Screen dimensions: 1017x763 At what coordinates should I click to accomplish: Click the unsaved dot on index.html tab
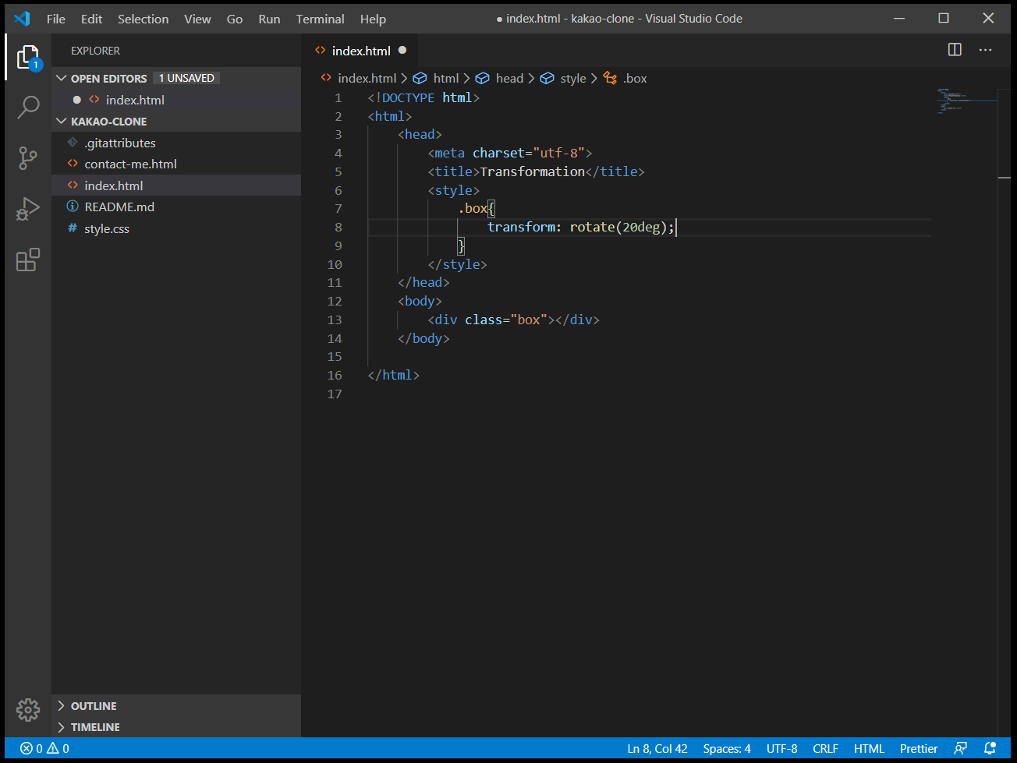[402, 50]
